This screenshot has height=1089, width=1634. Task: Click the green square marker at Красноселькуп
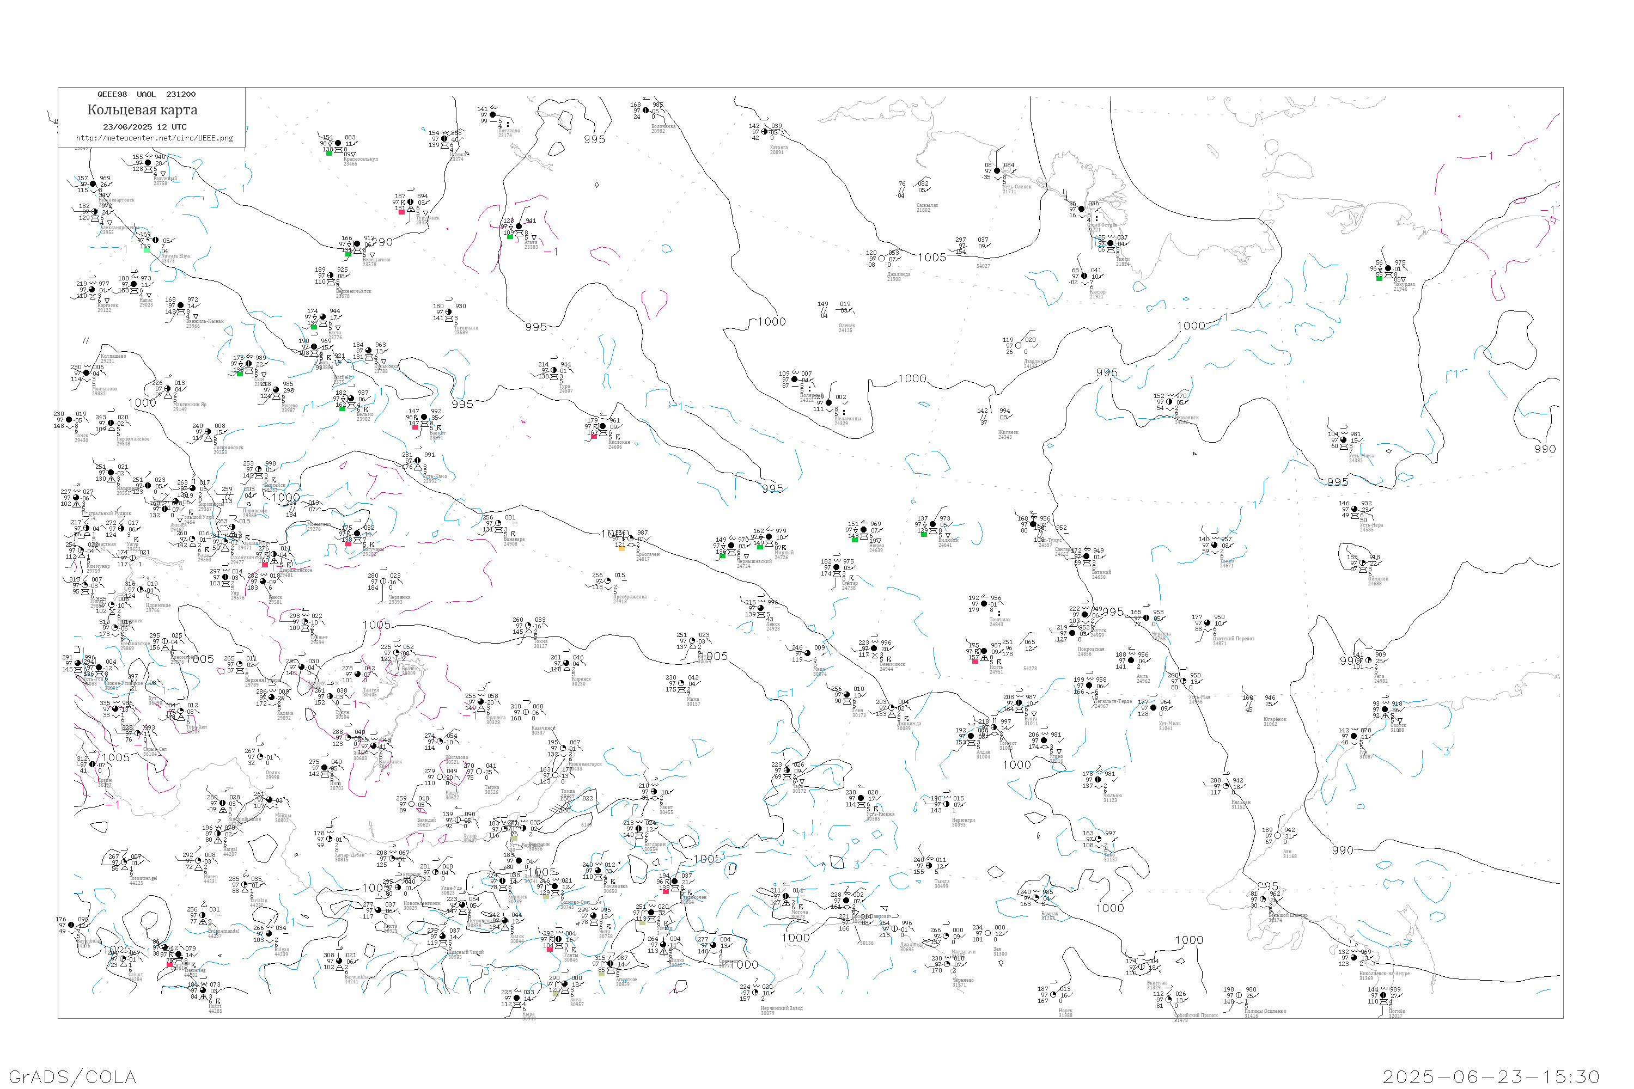330,153
